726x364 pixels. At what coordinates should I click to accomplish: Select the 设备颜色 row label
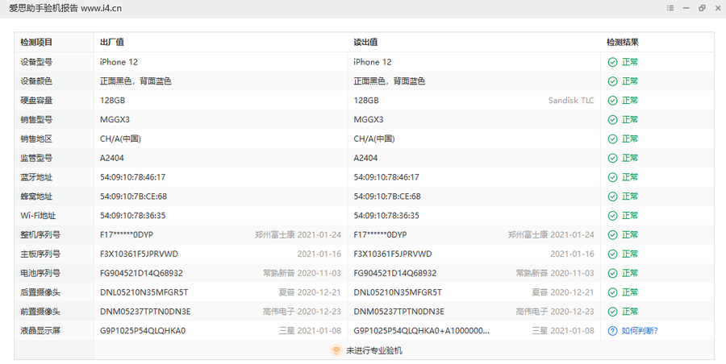[36, 81]
